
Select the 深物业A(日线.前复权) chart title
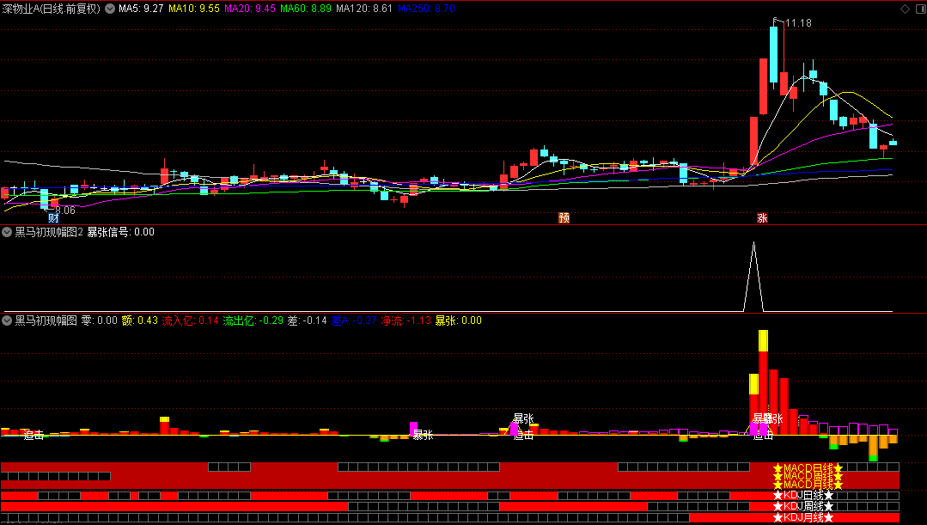coord(52,9)
